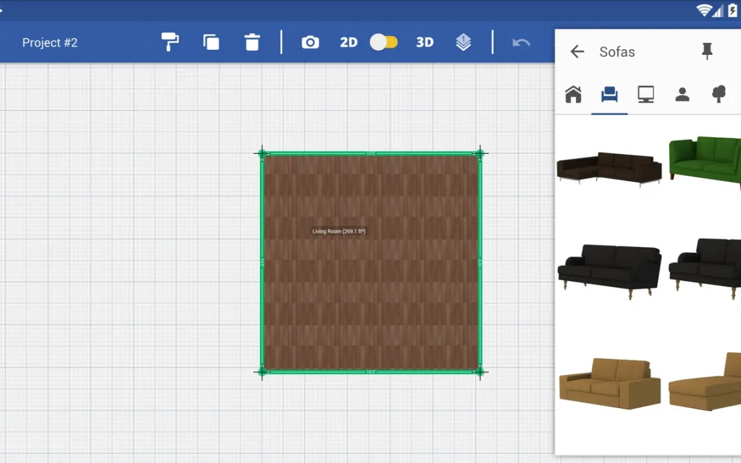Pick the tan two-seat sofa
Image resolution: width=741 pixels, height=463 pixels.
point(609,383)
